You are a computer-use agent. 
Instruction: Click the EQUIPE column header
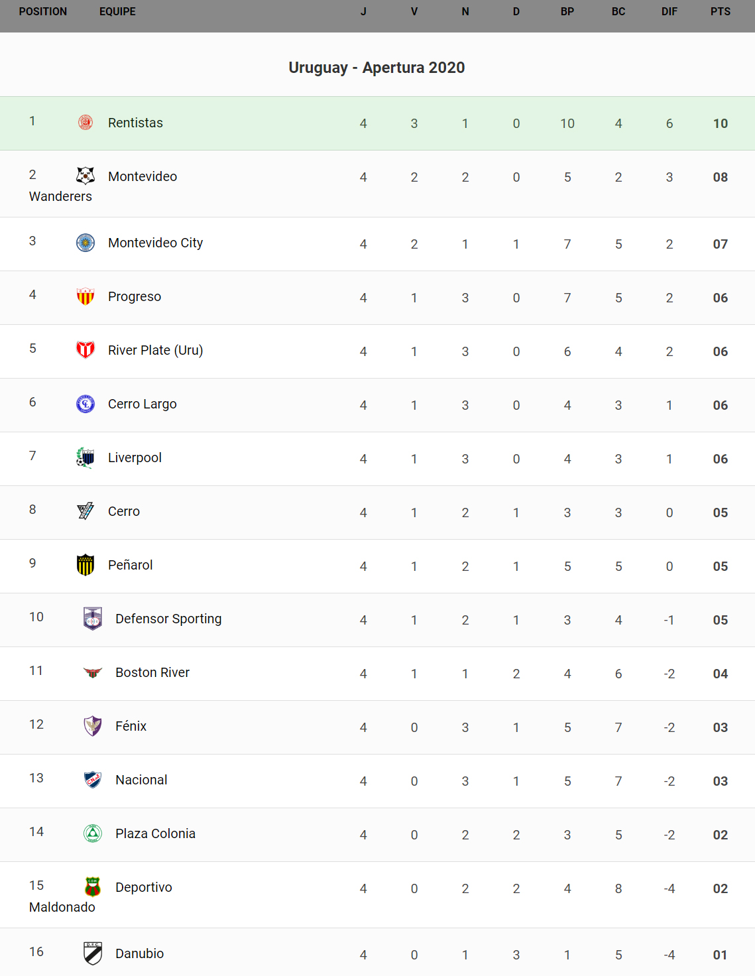coord(117,12)
